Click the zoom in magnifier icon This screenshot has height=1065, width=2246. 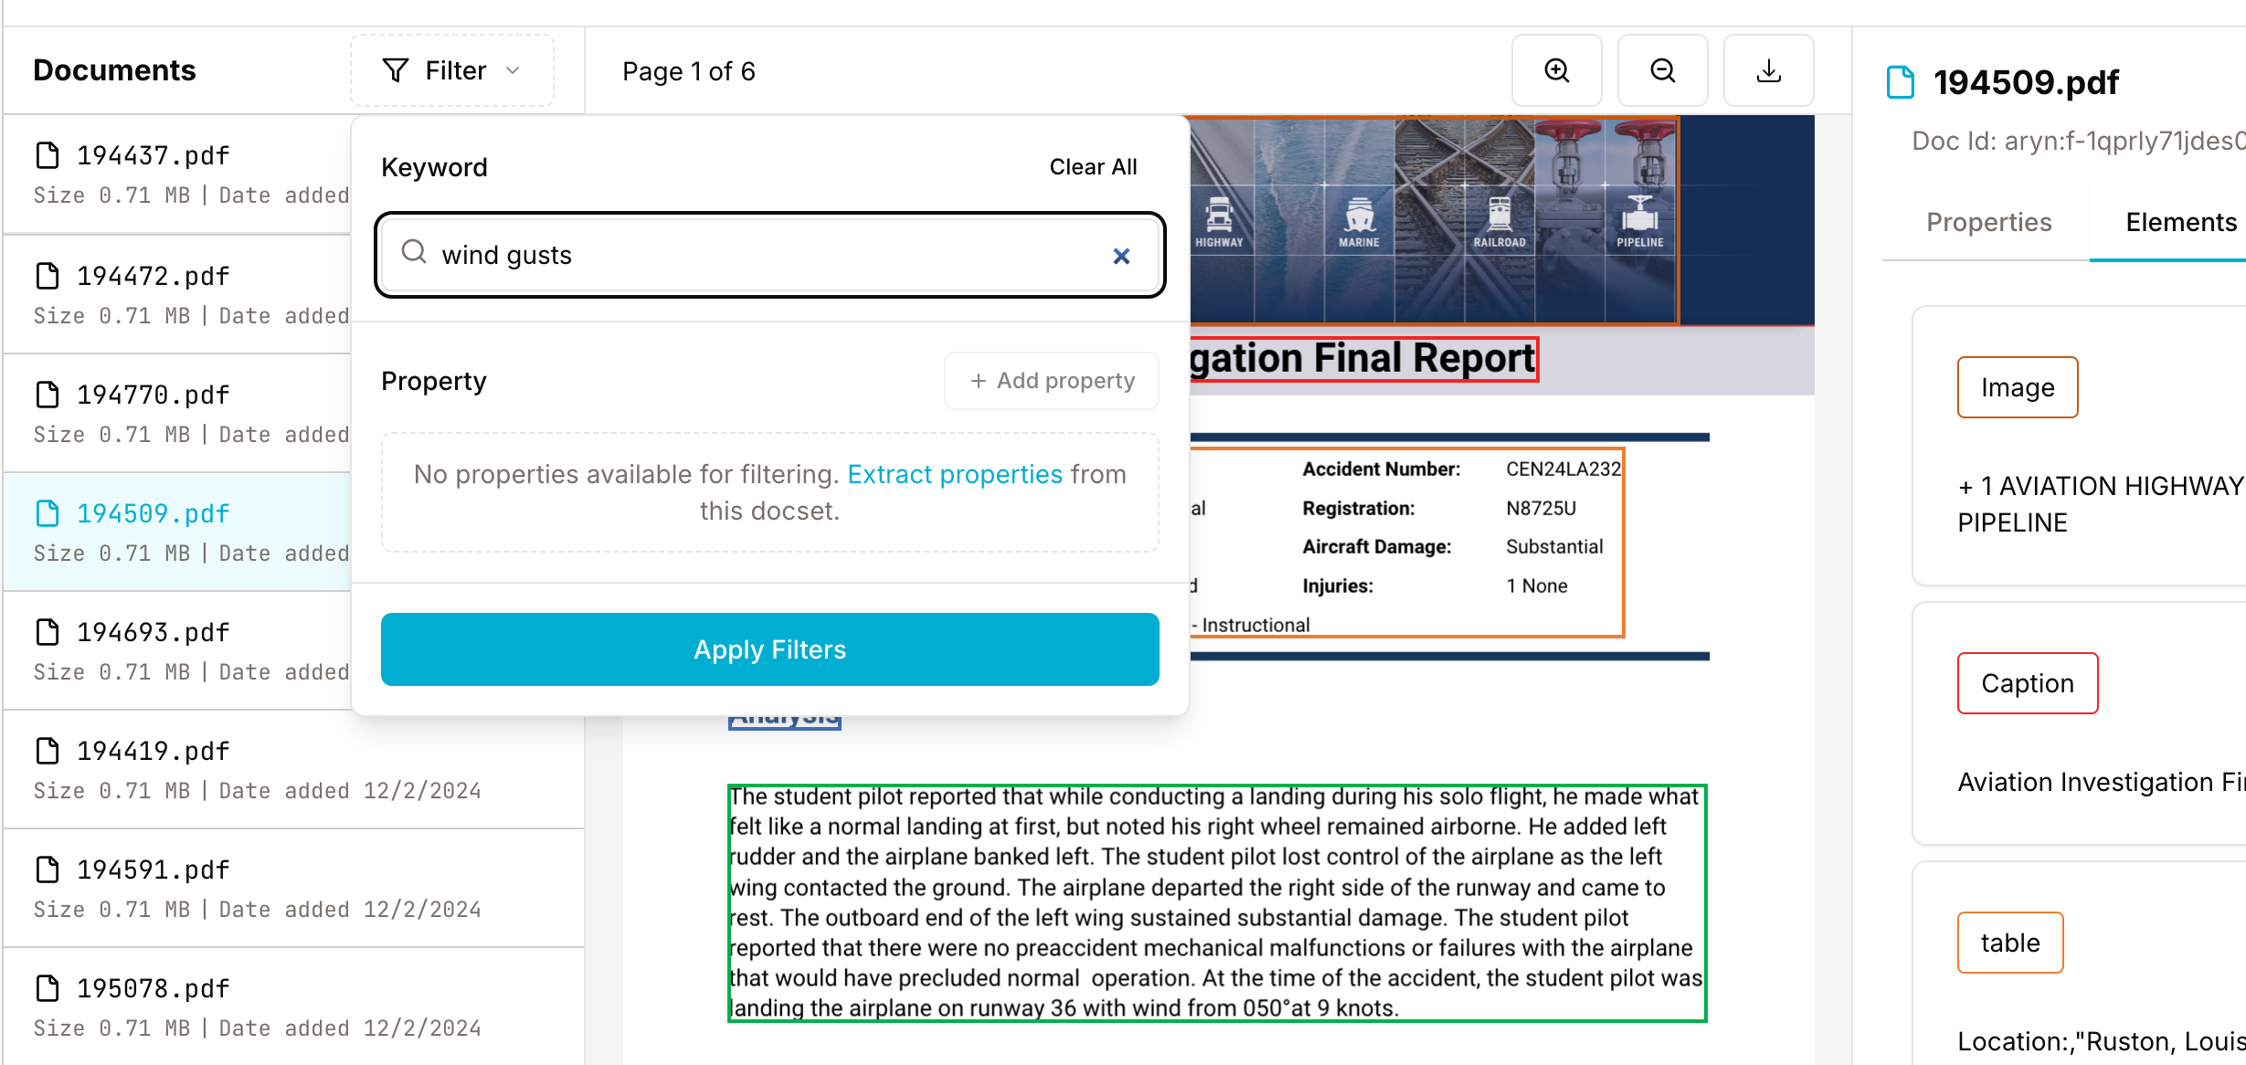tap(1556, 70)
